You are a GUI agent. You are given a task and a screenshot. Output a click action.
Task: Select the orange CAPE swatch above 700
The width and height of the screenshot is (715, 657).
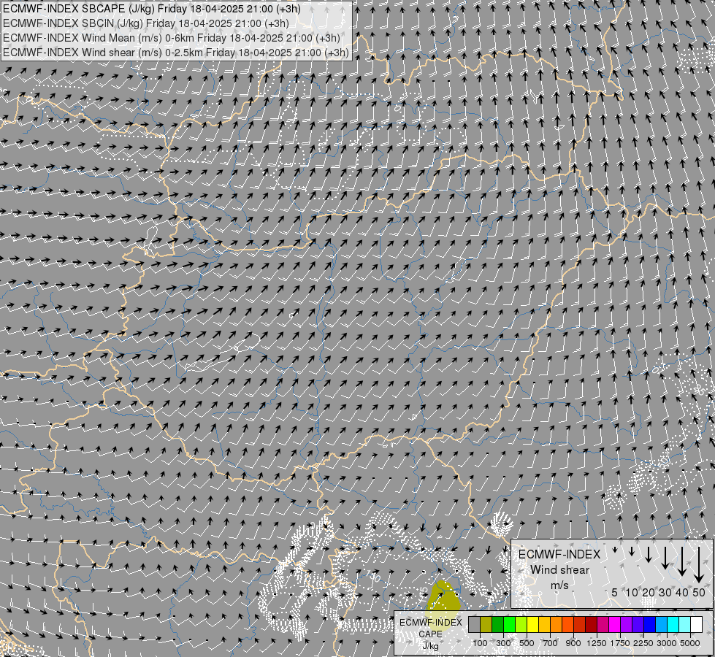(x=557, y=625)
